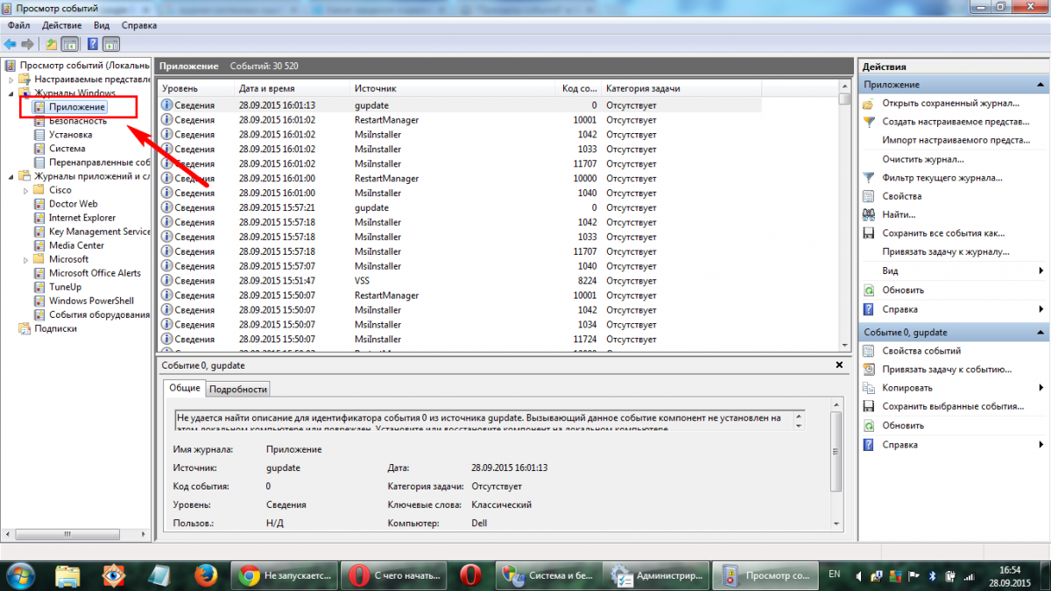Image resolution: width=1051 pixels, height=591 pixels.
Task: Click the Свойства событий icon
Action: pyautogui.click(x=869, y=351)
